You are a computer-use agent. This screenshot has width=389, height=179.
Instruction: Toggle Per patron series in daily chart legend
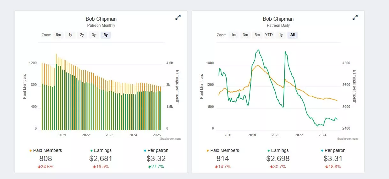[x=333, y=150]
